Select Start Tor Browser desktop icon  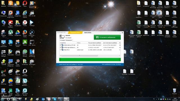(25, 53)
